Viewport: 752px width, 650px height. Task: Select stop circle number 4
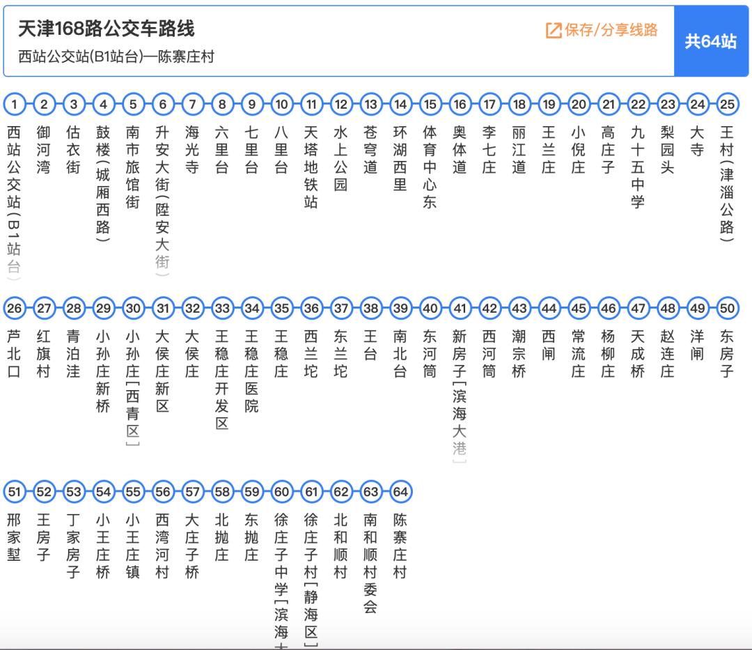(104, 104)
